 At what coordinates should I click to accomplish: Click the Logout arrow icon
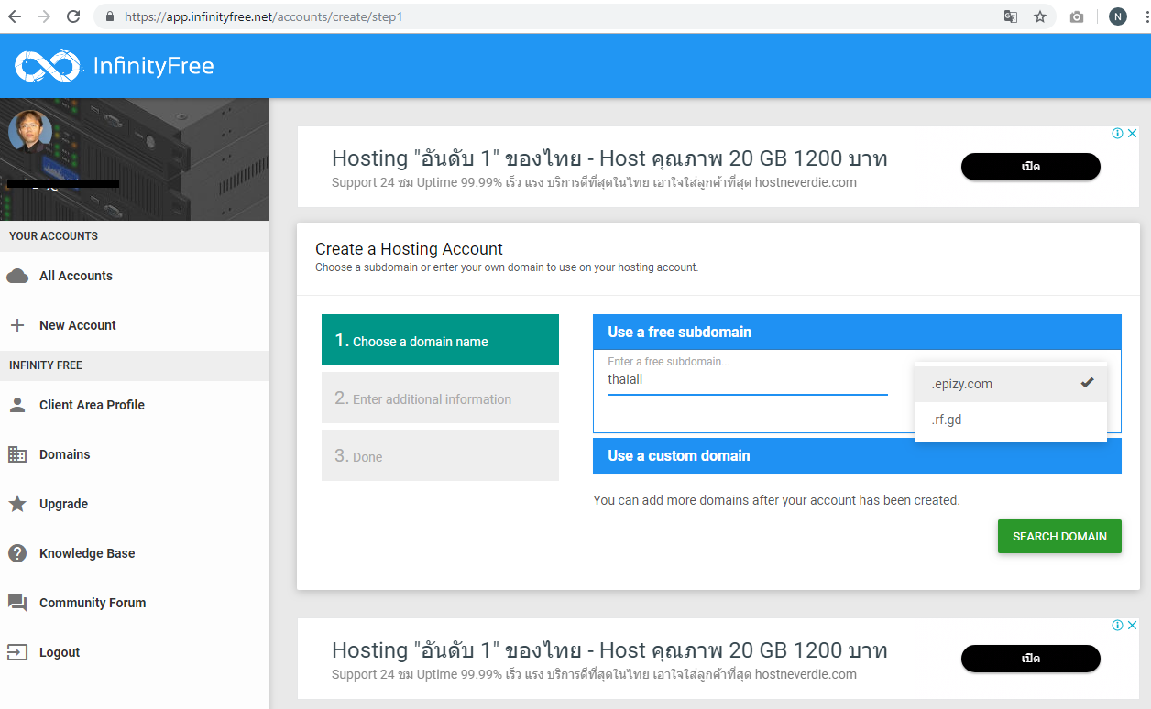tap(17, 652)
